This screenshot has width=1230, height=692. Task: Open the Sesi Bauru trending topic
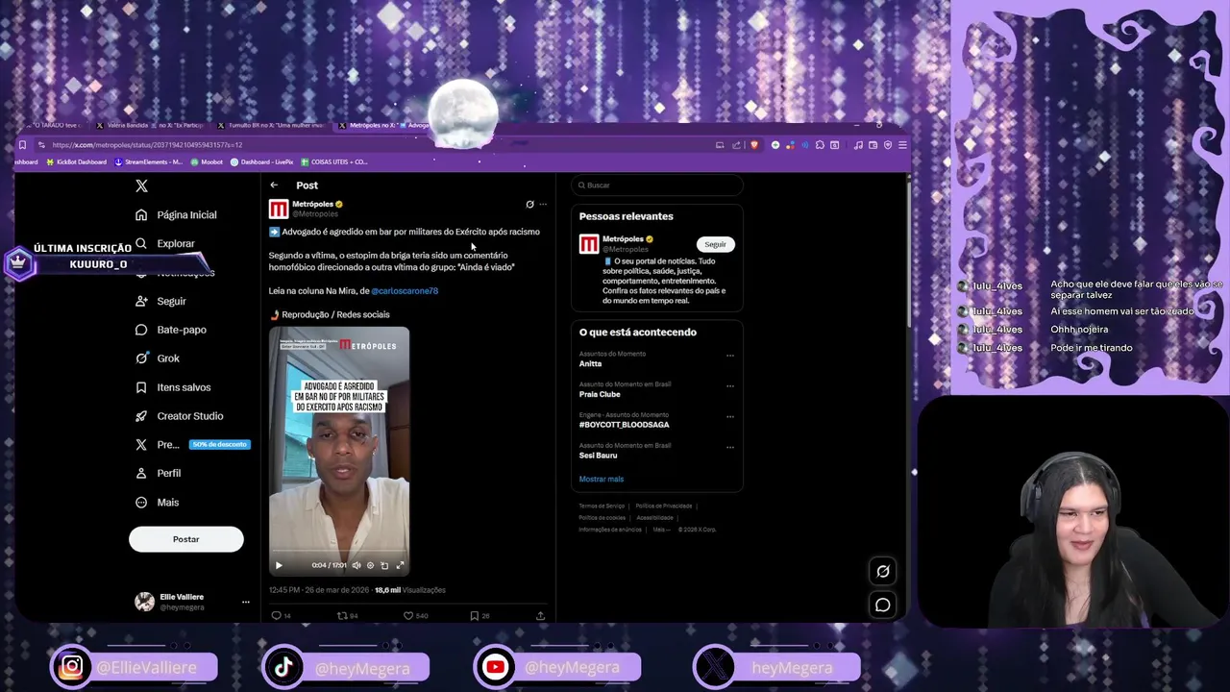click(x=598, y=456)
